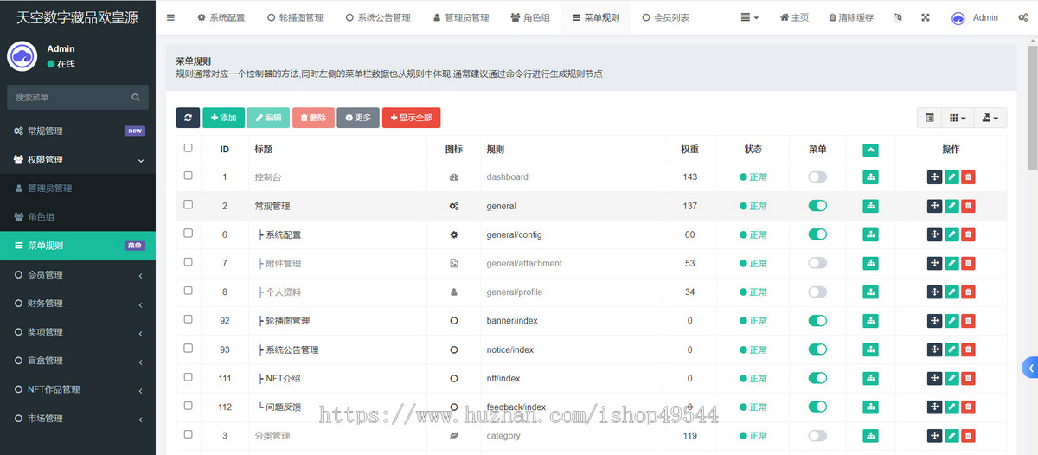Disable menu toggle for general/config row

click(817, 234)
